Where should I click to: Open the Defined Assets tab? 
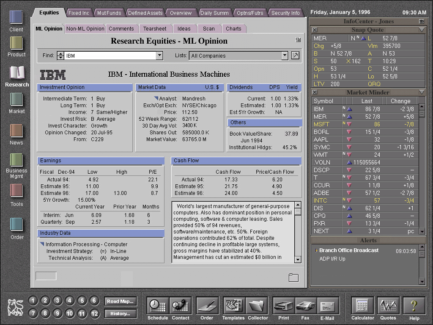coord(145,13)
